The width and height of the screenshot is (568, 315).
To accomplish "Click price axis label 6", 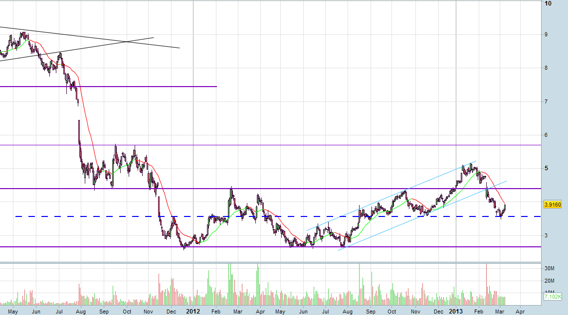I will tap(546, 135).
